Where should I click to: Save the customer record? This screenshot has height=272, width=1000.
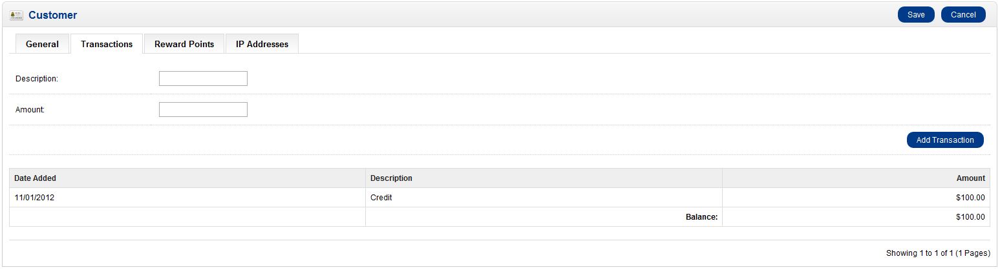click(915, 15)
